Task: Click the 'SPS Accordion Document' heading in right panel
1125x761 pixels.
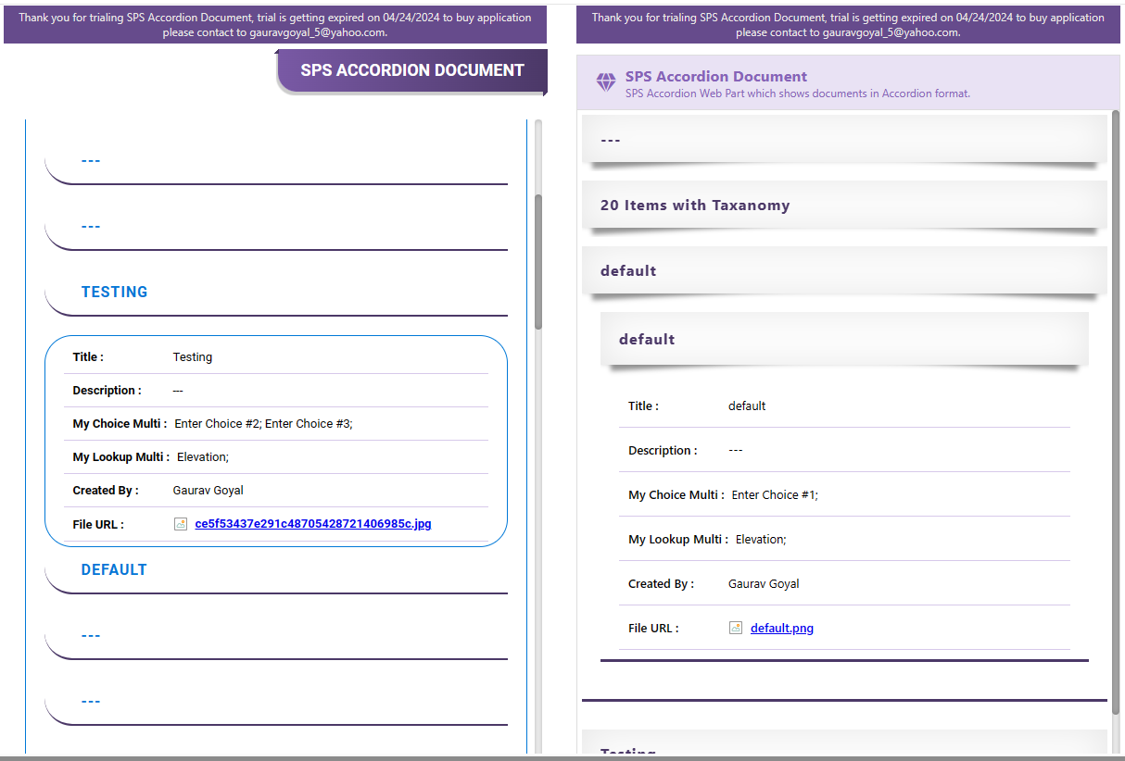Action: [x=715, y=77]
